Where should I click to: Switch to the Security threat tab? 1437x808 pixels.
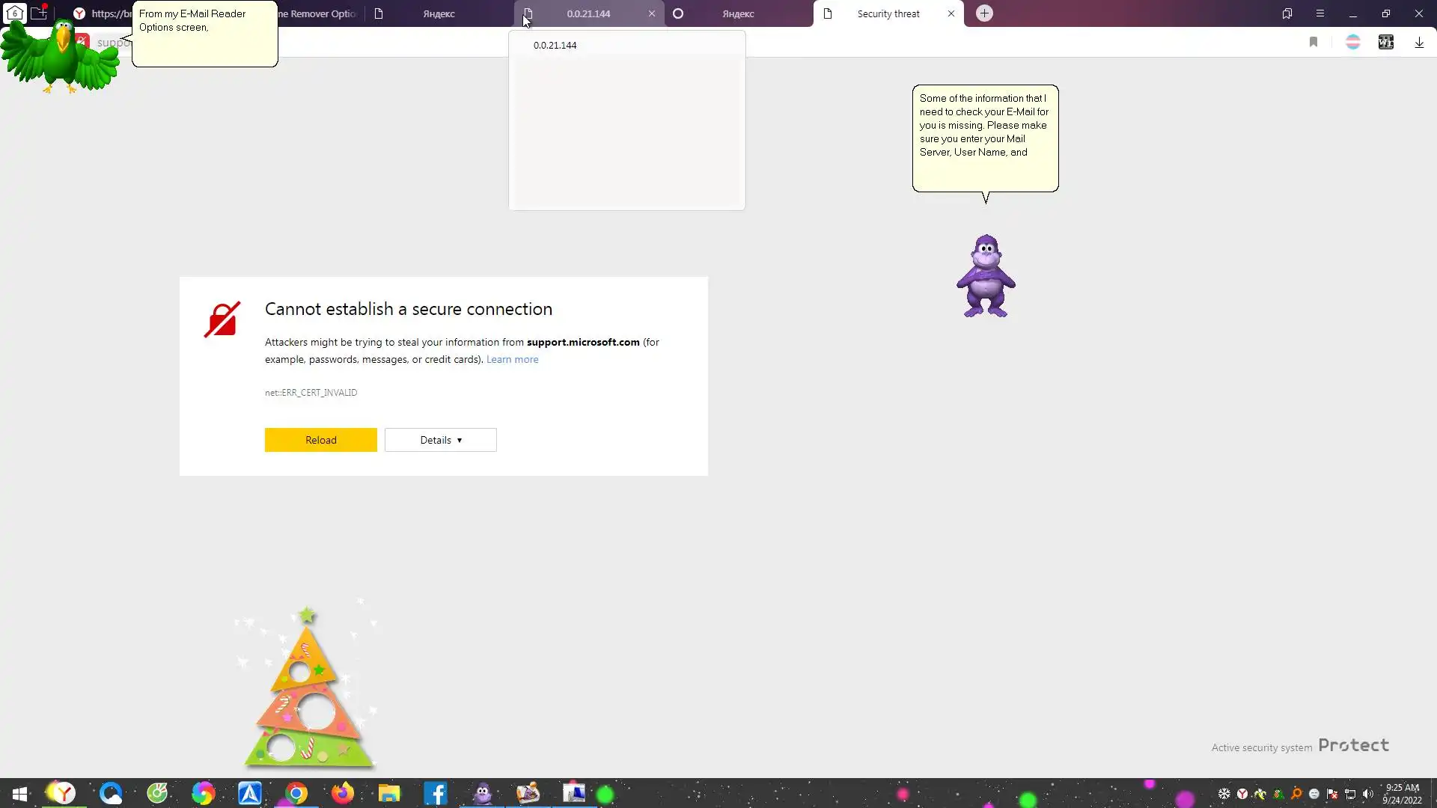[888, 13]
